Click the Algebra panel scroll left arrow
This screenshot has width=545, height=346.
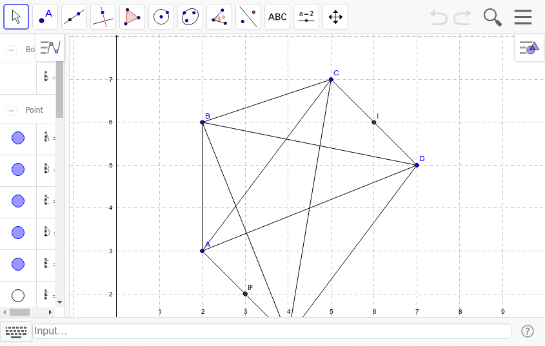4,312
